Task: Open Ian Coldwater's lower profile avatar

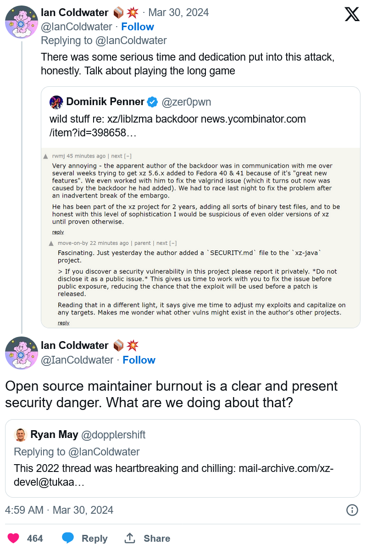Action: click(22, 353)
